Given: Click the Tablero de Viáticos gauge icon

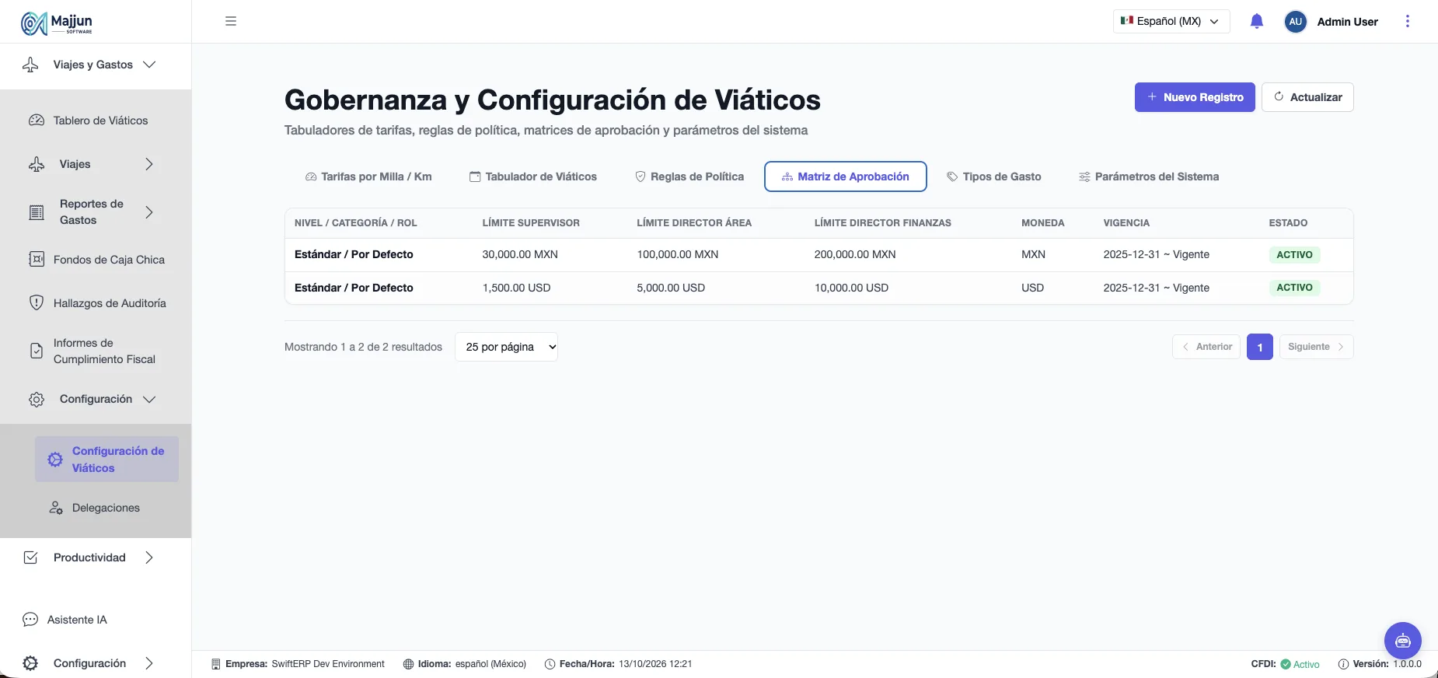Looking at the screenshot, I should [37, 121].
